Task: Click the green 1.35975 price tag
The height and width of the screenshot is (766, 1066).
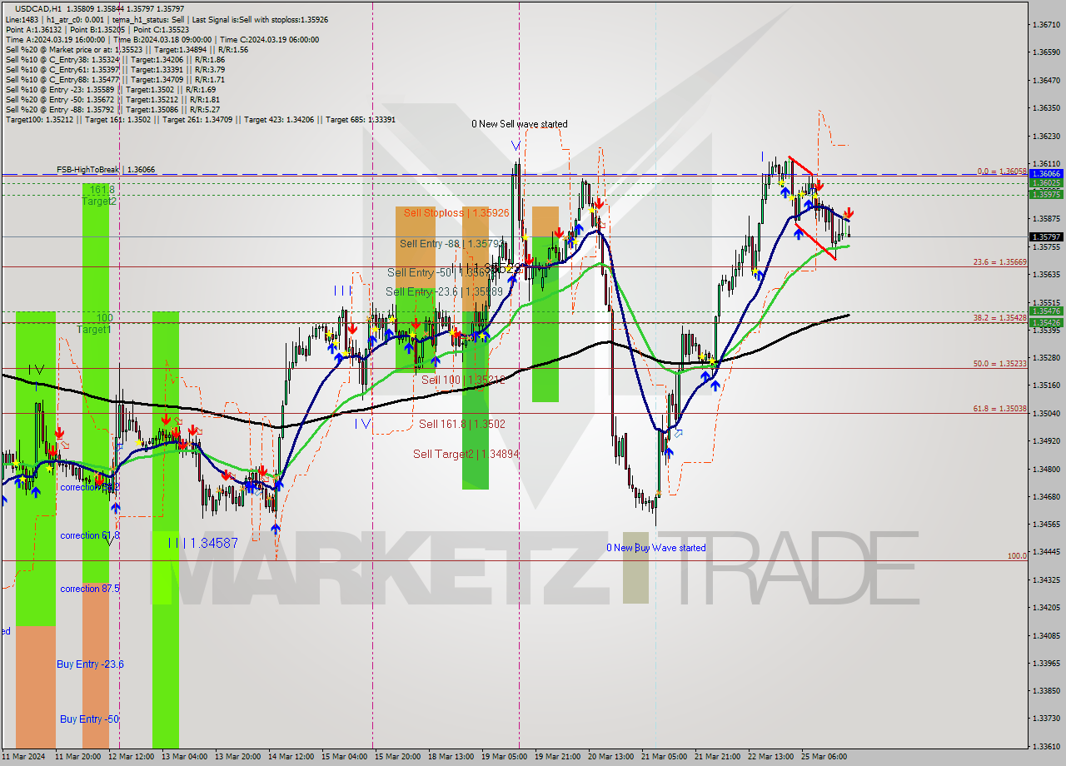Action: [1046, 194]
